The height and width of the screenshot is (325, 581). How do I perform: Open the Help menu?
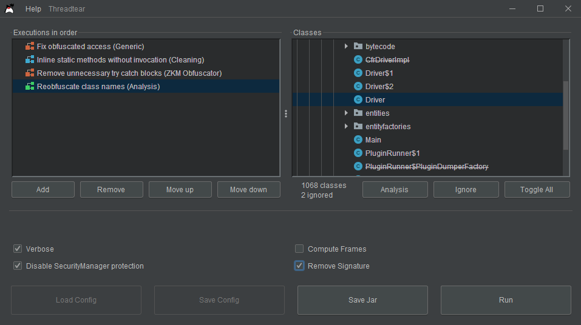tap(33, 9)
